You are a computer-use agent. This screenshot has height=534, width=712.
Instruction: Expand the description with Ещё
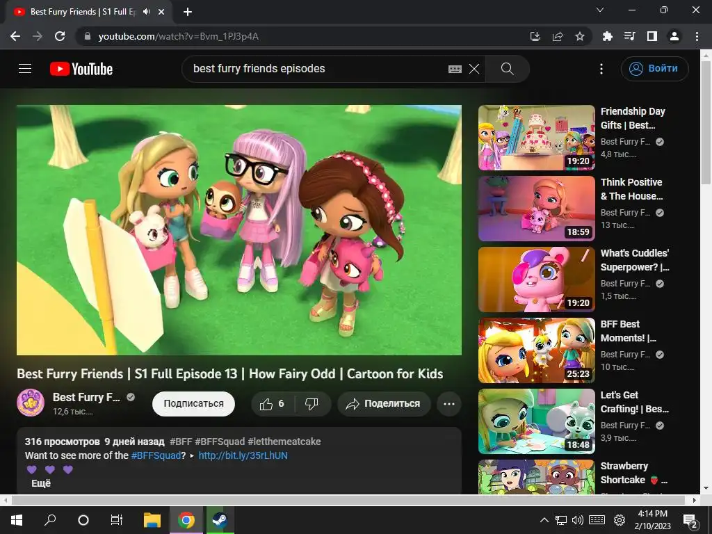pos(41,484)
